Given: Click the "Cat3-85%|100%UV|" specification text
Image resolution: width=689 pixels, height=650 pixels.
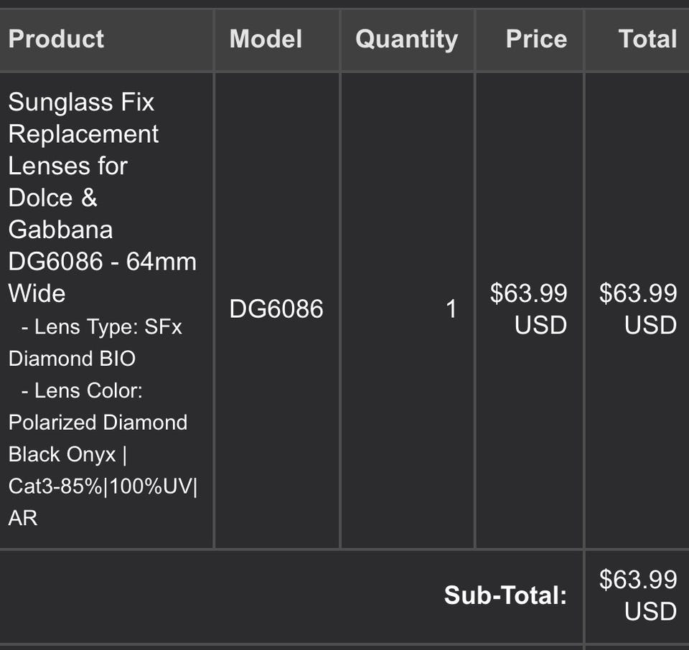Looking at the screenshot, I should pyautogui.click(x=103, y=486).
